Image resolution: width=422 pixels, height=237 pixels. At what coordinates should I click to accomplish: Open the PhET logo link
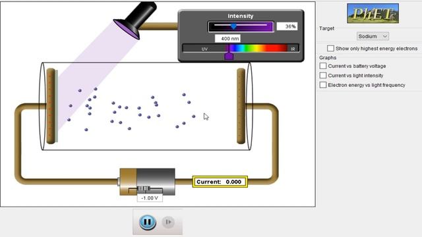[373, 13]
